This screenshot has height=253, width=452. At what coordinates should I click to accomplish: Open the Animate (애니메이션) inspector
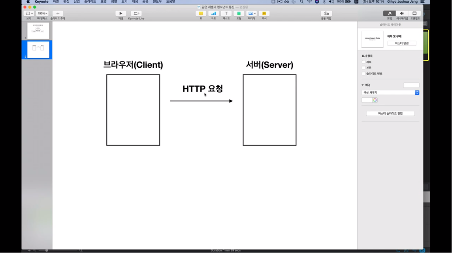coord(402,13)
